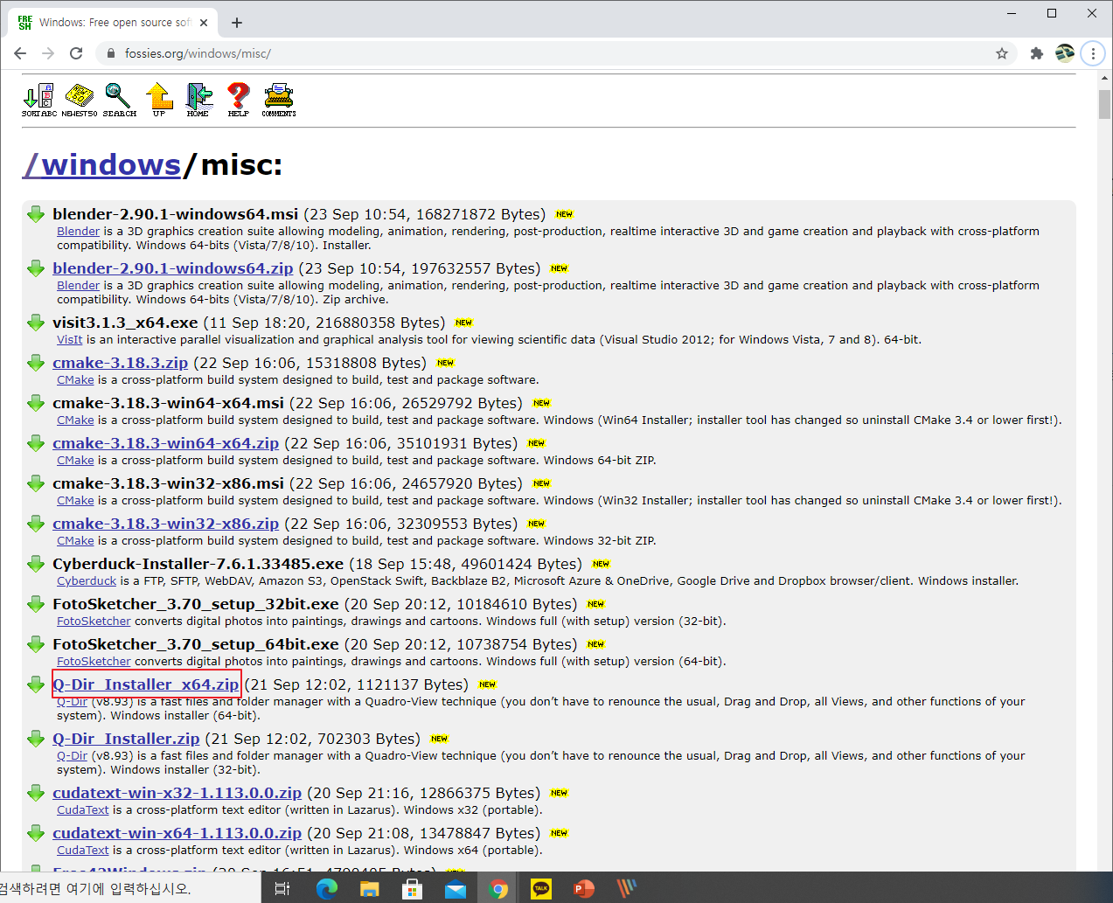This screenshot has width=1113, height=903.
Task: Close the Windows Free open source tab
Action: point(204,23)
